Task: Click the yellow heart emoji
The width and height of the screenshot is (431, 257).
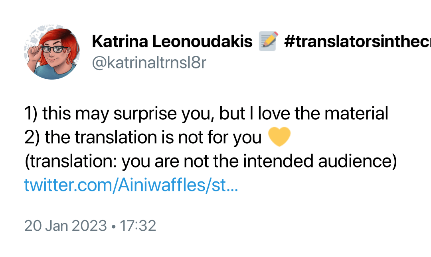Action: coord(279,137)
